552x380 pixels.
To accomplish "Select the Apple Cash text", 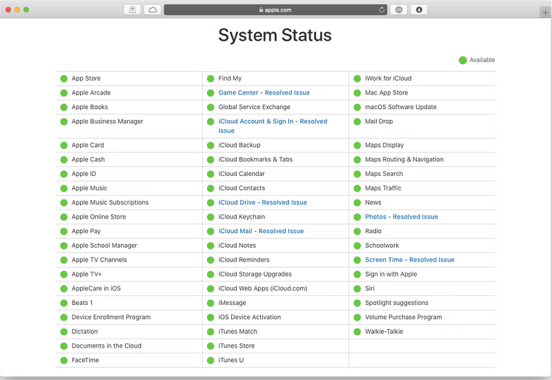I will coord(88,159).
